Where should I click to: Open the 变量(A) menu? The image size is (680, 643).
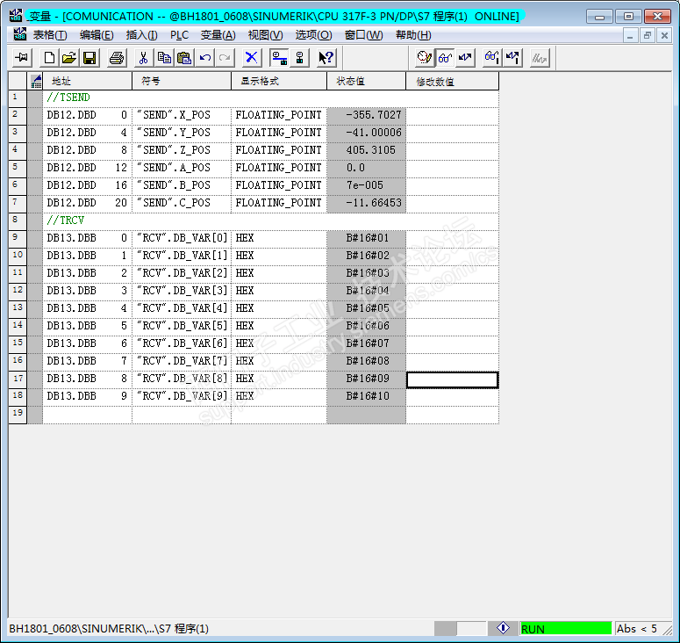[218, 35]
